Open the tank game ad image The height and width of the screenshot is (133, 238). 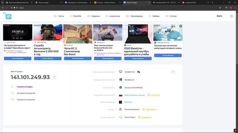click(x=108, y=33)
